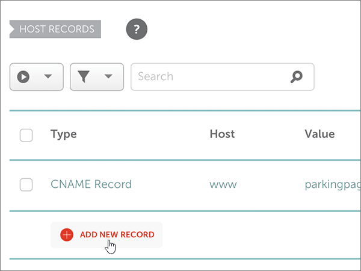This screenshot has width=361, height=271.
Task: Toggle the select-all checkbox in header
Action: (26, 135)
